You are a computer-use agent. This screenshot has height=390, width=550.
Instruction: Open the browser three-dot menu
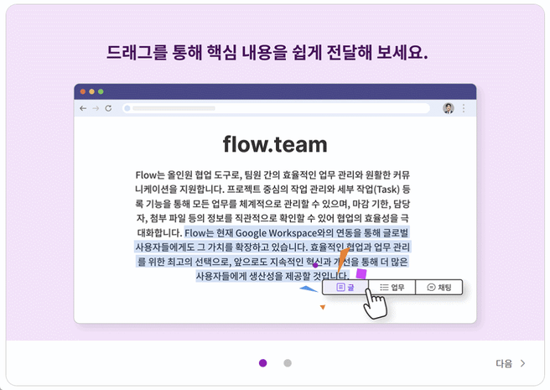pos(464,108)
